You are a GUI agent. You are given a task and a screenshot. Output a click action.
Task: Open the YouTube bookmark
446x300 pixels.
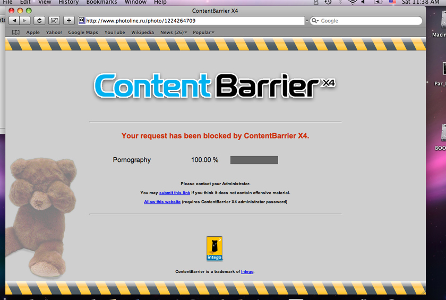pos(115,32)
